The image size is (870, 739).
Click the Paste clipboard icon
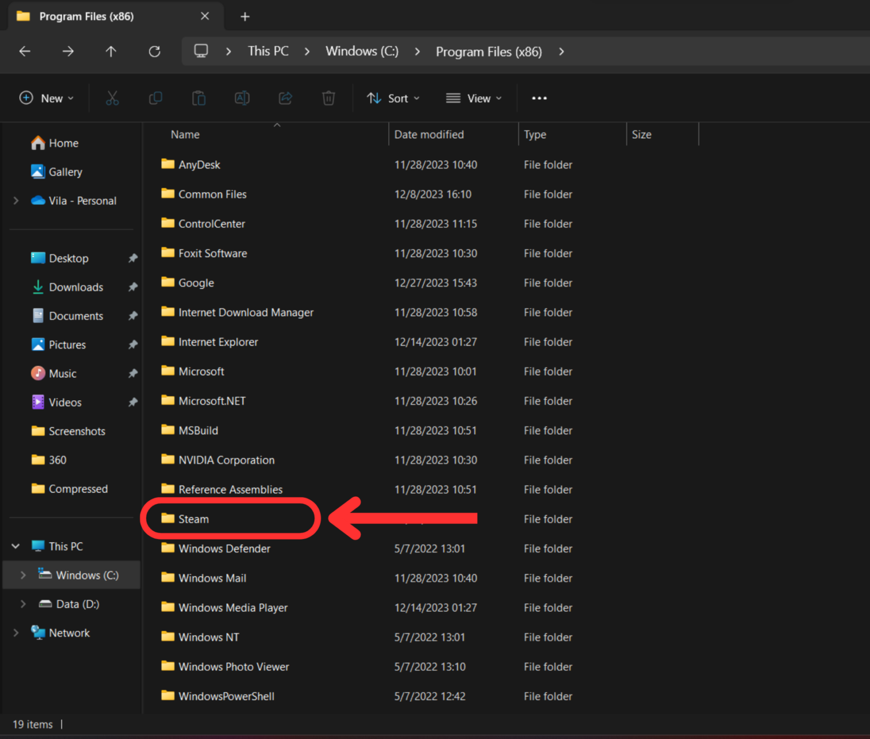tap(199, 98)
